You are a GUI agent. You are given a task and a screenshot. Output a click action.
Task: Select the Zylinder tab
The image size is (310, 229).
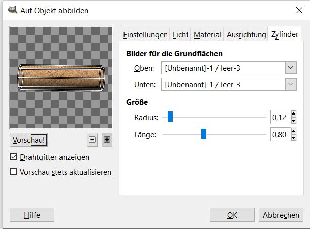coord(284,34)
